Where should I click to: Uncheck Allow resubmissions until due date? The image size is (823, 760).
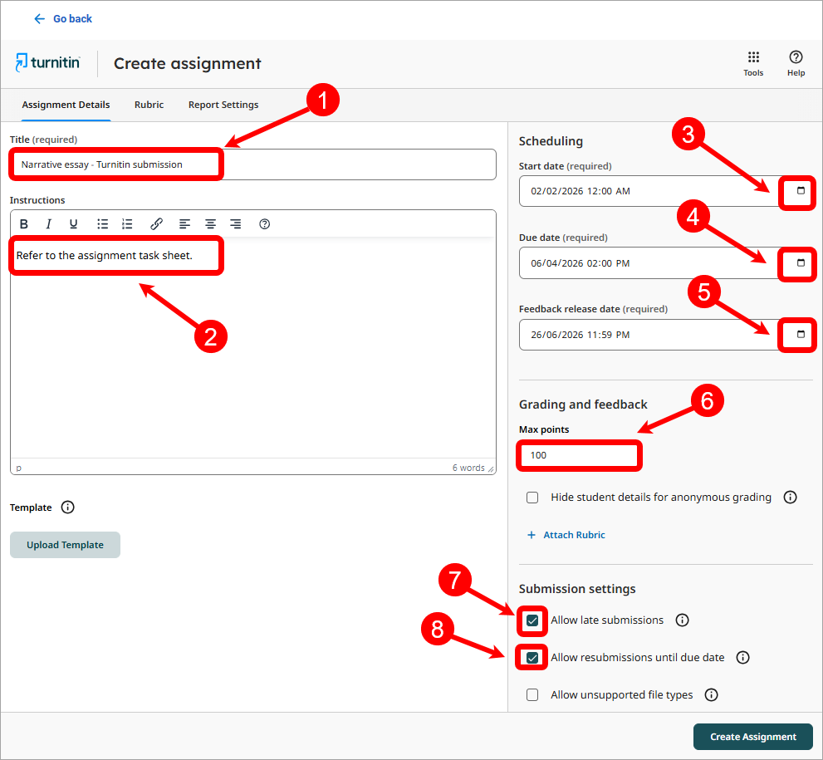[x=532, y=658]
